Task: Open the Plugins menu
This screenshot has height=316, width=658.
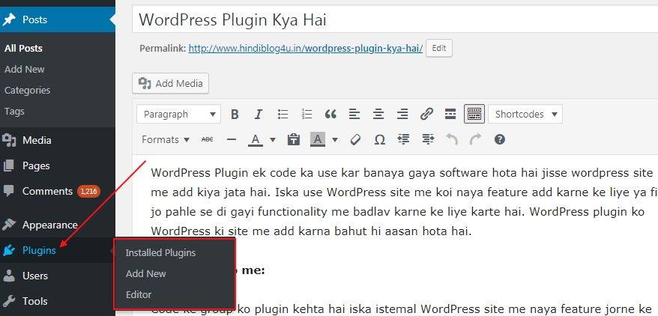Action: click(58, 250)
